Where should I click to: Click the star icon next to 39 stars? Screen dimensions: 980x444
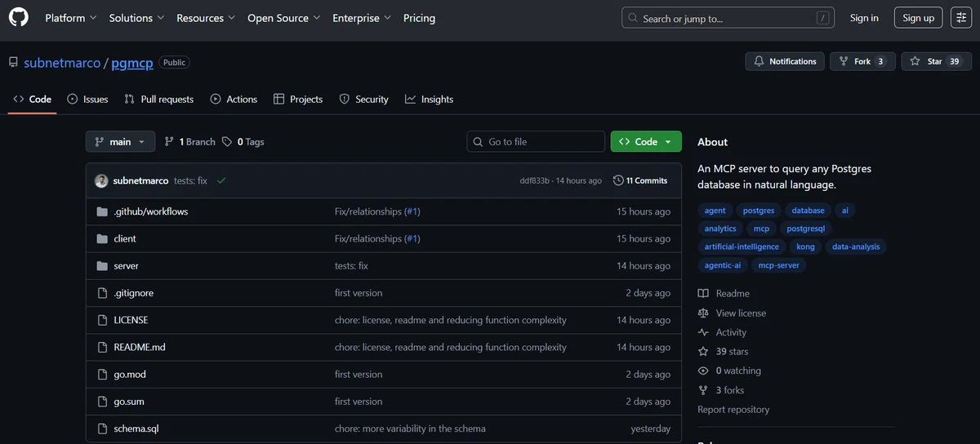pyautogui.click(x=703, y=352)
